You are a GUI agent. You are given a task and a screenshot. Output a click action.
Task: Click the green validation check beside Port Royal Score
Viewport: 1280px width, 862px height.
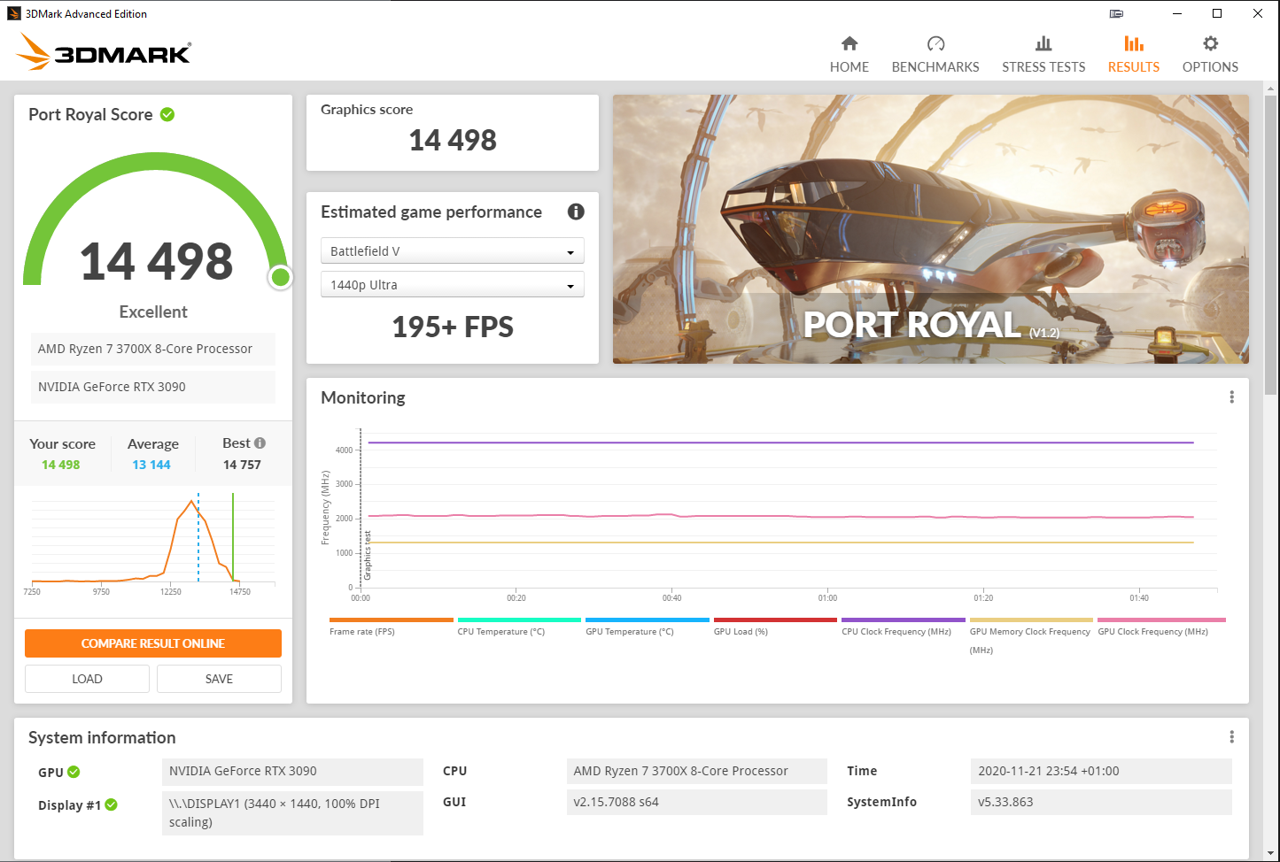pos(167,114)
